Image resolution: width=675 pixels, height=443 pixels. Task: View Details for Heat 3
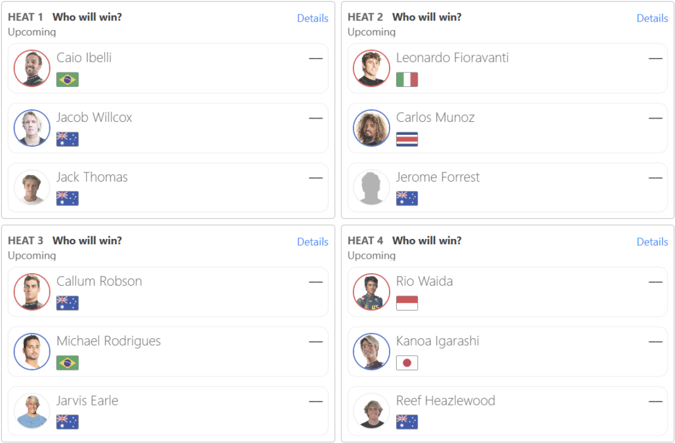click(312, 242)
